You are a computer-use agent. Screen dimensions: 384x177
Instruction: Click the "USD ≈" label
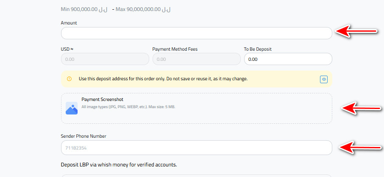tap(67, 49)
